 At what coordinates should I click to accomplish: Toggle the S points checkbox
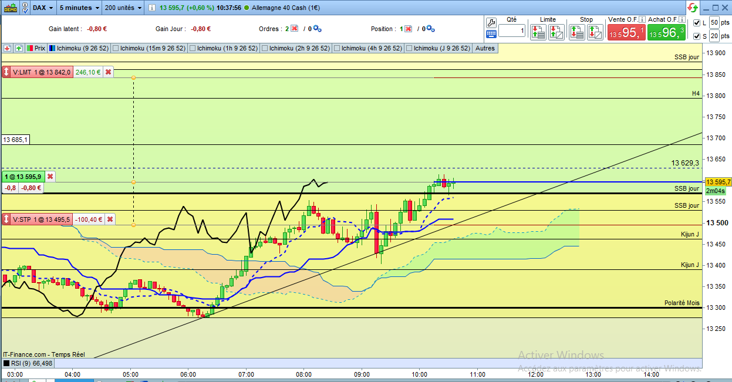(697, 36)
